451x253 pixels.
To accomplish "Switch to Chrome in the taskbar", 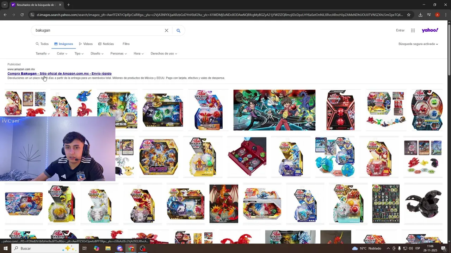I will (x=131, y=248).
